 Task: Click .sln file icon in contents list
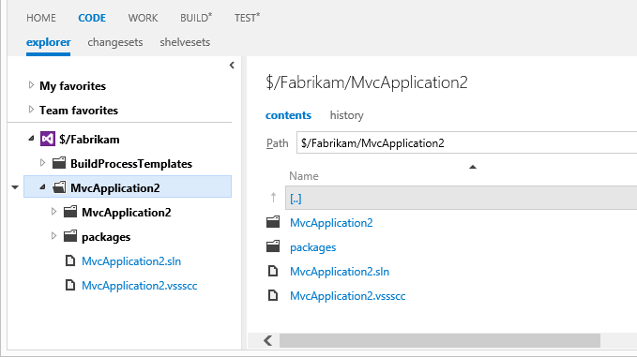pos(273,271)
